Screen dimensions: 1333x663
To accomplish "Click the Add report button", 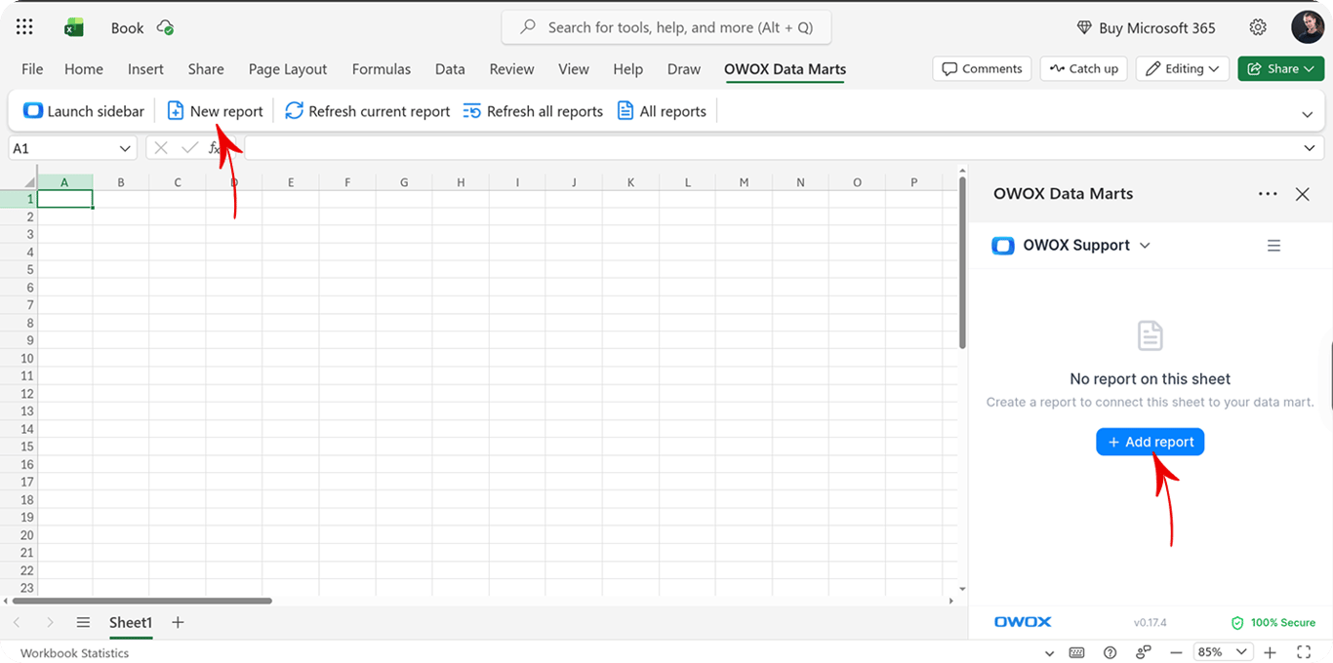I will click(1151, 442).
